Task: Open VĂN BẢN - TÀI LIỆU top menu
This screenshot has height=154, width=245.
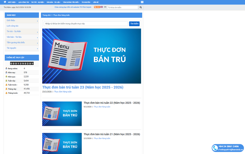Action: tap(54, 2)
